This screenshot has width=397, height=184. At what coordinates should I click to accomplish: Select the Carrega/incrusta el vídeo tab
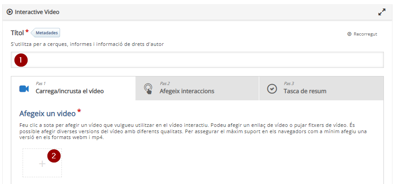coord(74,88)
